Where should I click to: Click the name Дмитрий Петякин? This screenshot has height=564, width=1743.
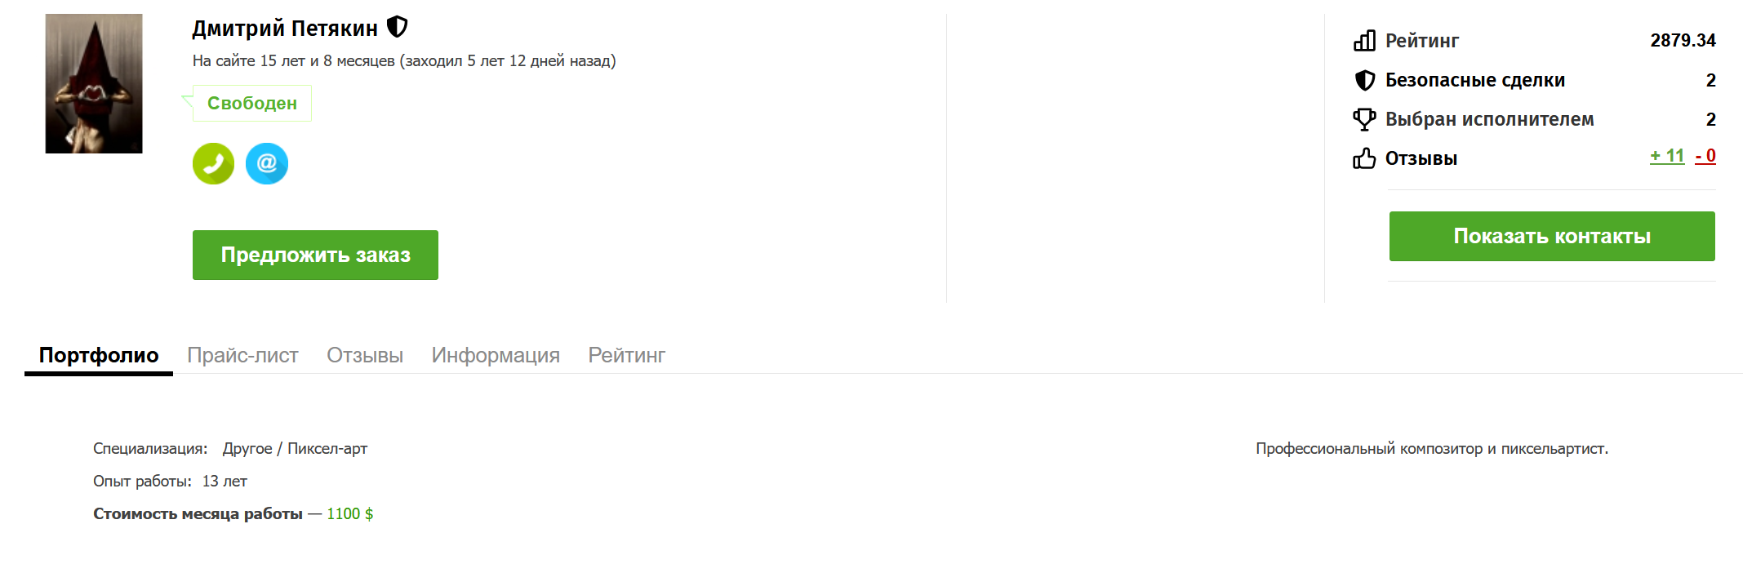pyautogui.click(x=285, y=29)
